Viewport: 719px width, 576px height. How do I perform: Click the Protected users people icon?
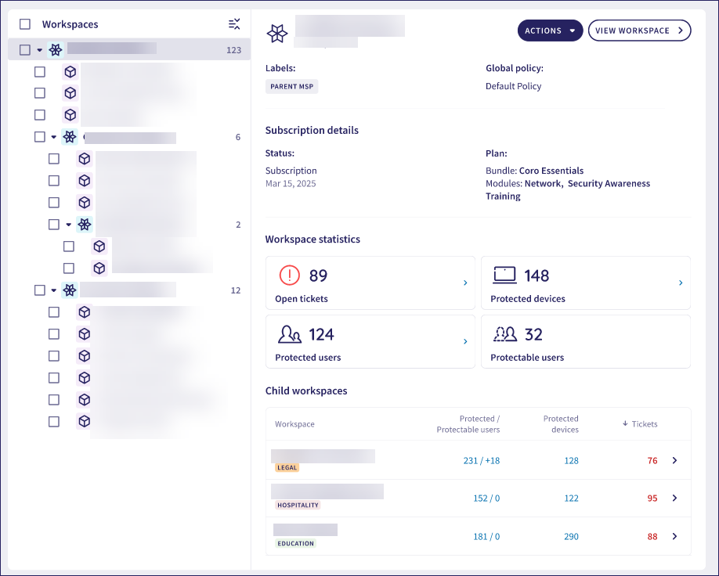click(290, 334)
